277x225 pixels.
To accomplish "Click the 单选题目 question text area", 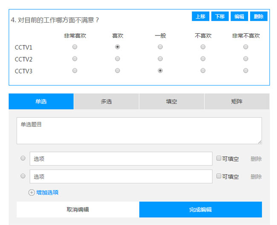I will click(139, 131).
